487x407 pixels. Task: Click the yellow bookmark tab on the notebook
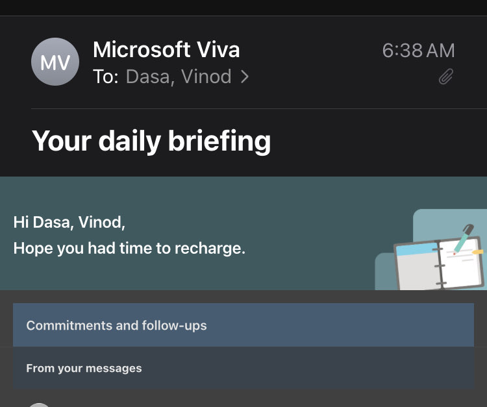477,251
